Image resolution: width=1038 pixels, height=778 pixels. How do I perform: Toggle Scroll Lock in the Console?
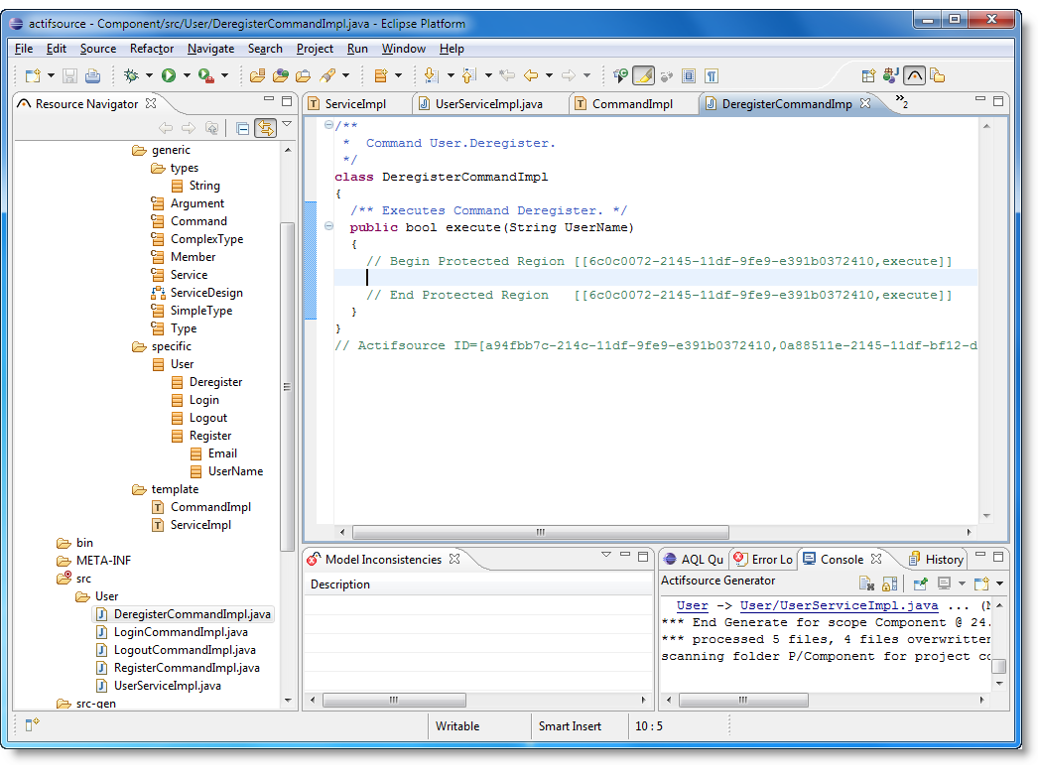(x=889, y=584)
